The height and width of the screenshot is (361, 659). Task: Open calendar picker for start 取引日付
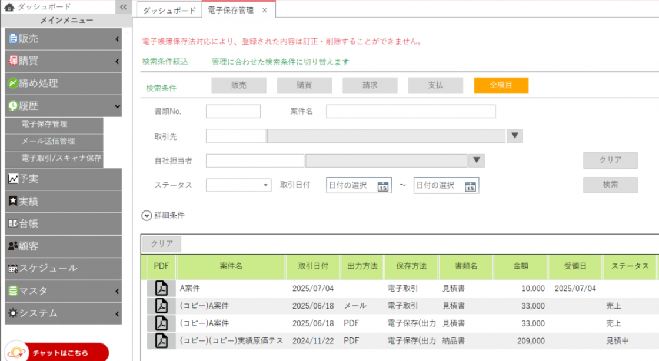pos(382,186)
